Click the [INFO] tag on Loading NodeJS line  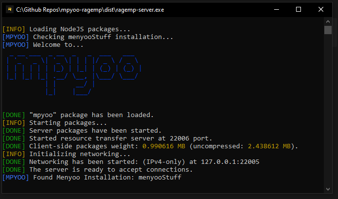(x=14, y=29)
